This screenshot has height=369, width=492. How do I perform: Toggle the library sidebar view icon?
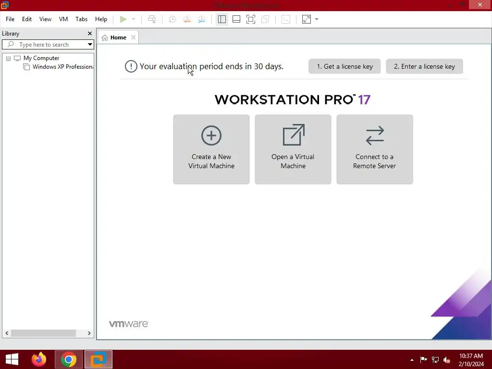pos(222,19)
